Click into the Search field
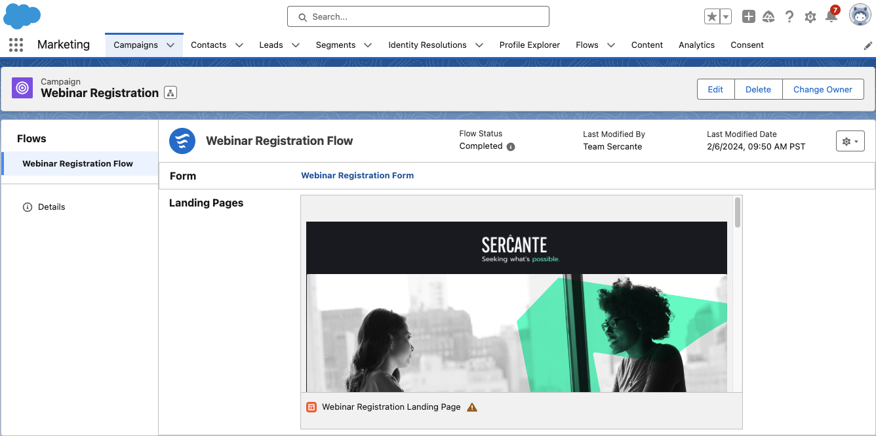876x436 pixels. coord(418,17)
